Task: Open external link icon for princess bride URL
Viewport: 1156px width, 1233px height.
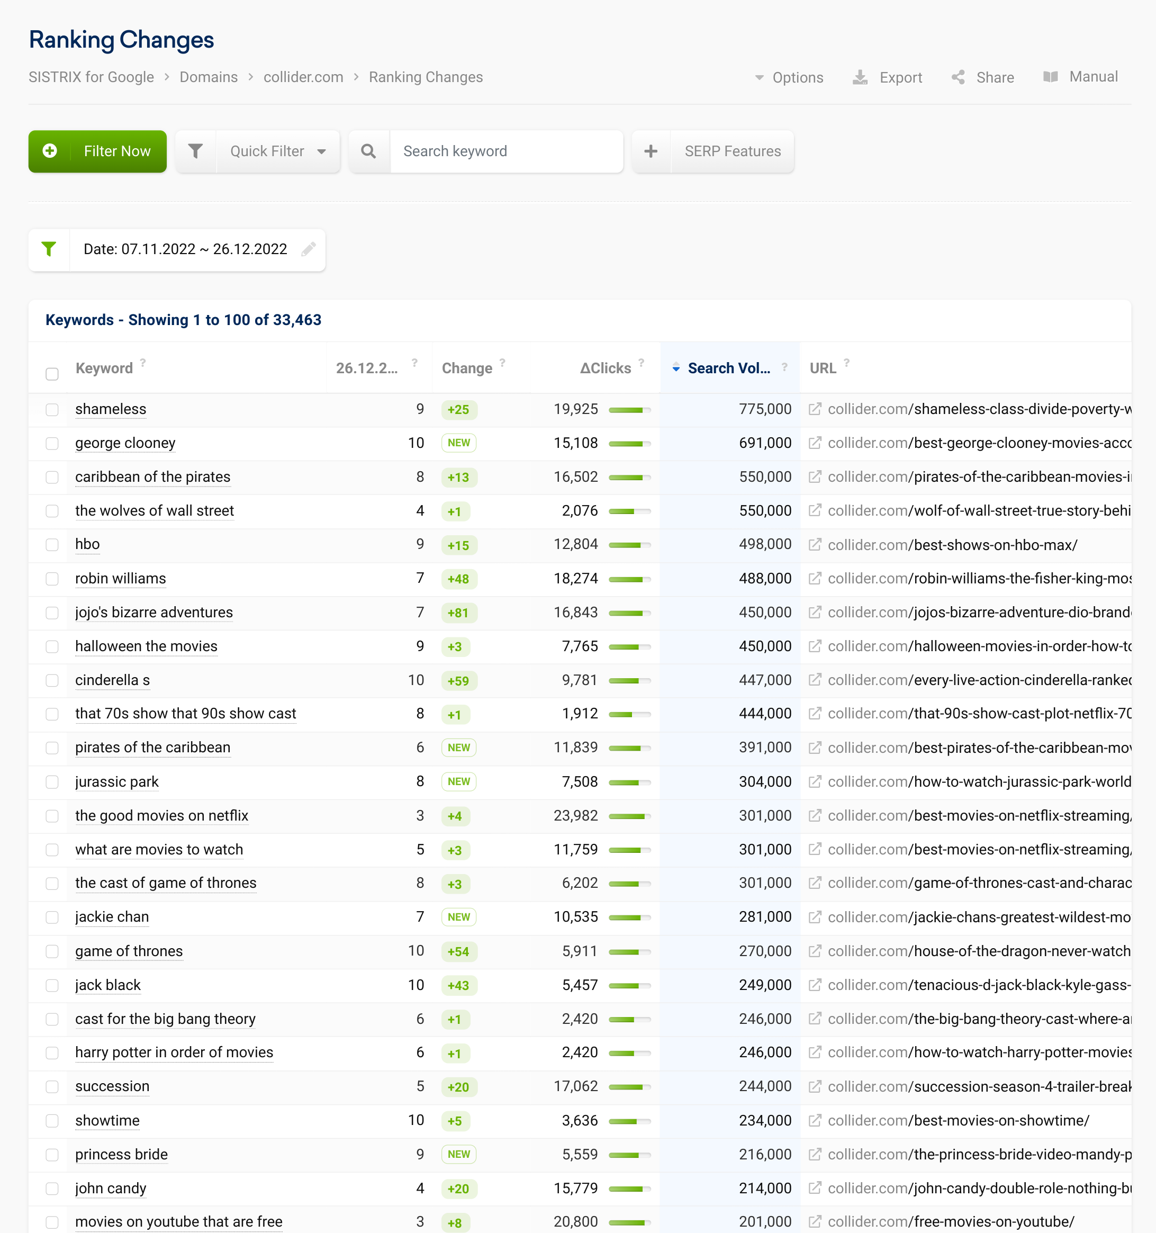Action: pos(816,1154)
